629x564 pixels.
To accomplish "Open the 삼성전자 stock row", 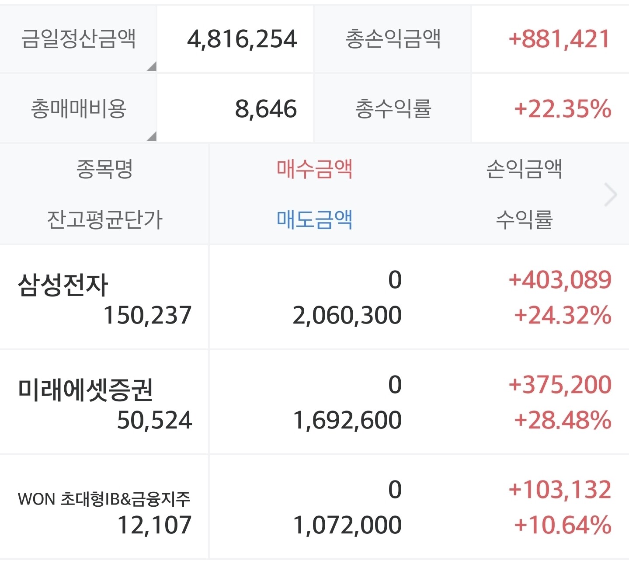I will point(63,285).
